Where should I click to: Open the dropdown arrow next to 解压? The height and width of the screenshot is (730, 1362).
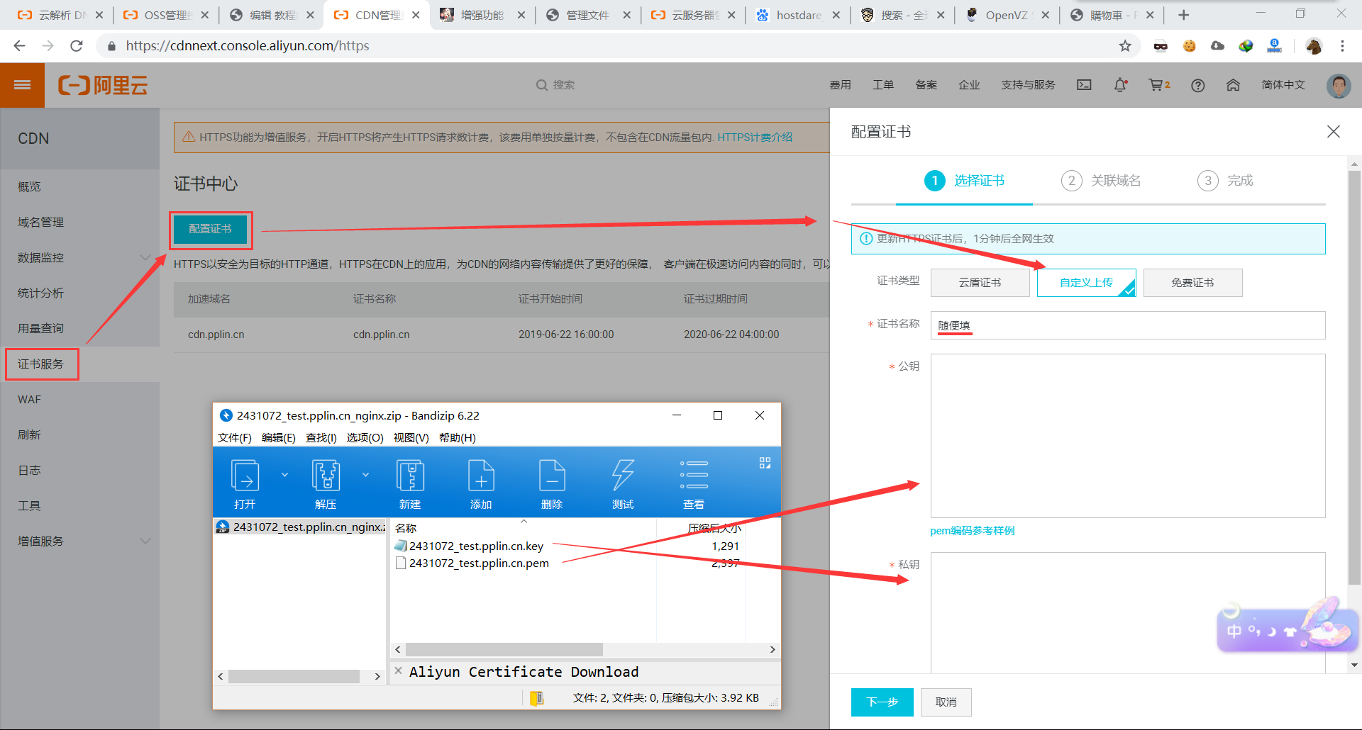coord(365,476)
